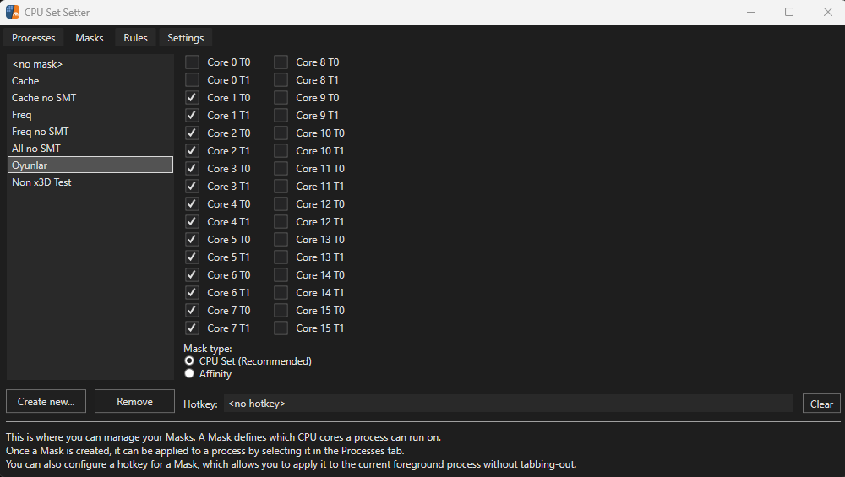Select the Freq mask
The image size is (845, 477).
(x=90, y=115)
